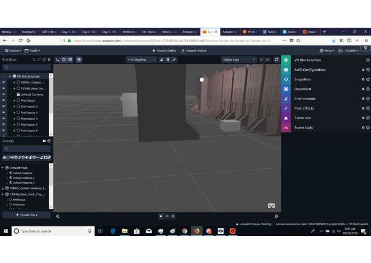Open the Full Shading dropdown
Viewport: 371px width, 263px height.
141,60
